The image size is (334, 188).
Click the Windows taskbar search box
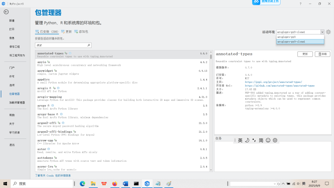click(x=42, y=184)
